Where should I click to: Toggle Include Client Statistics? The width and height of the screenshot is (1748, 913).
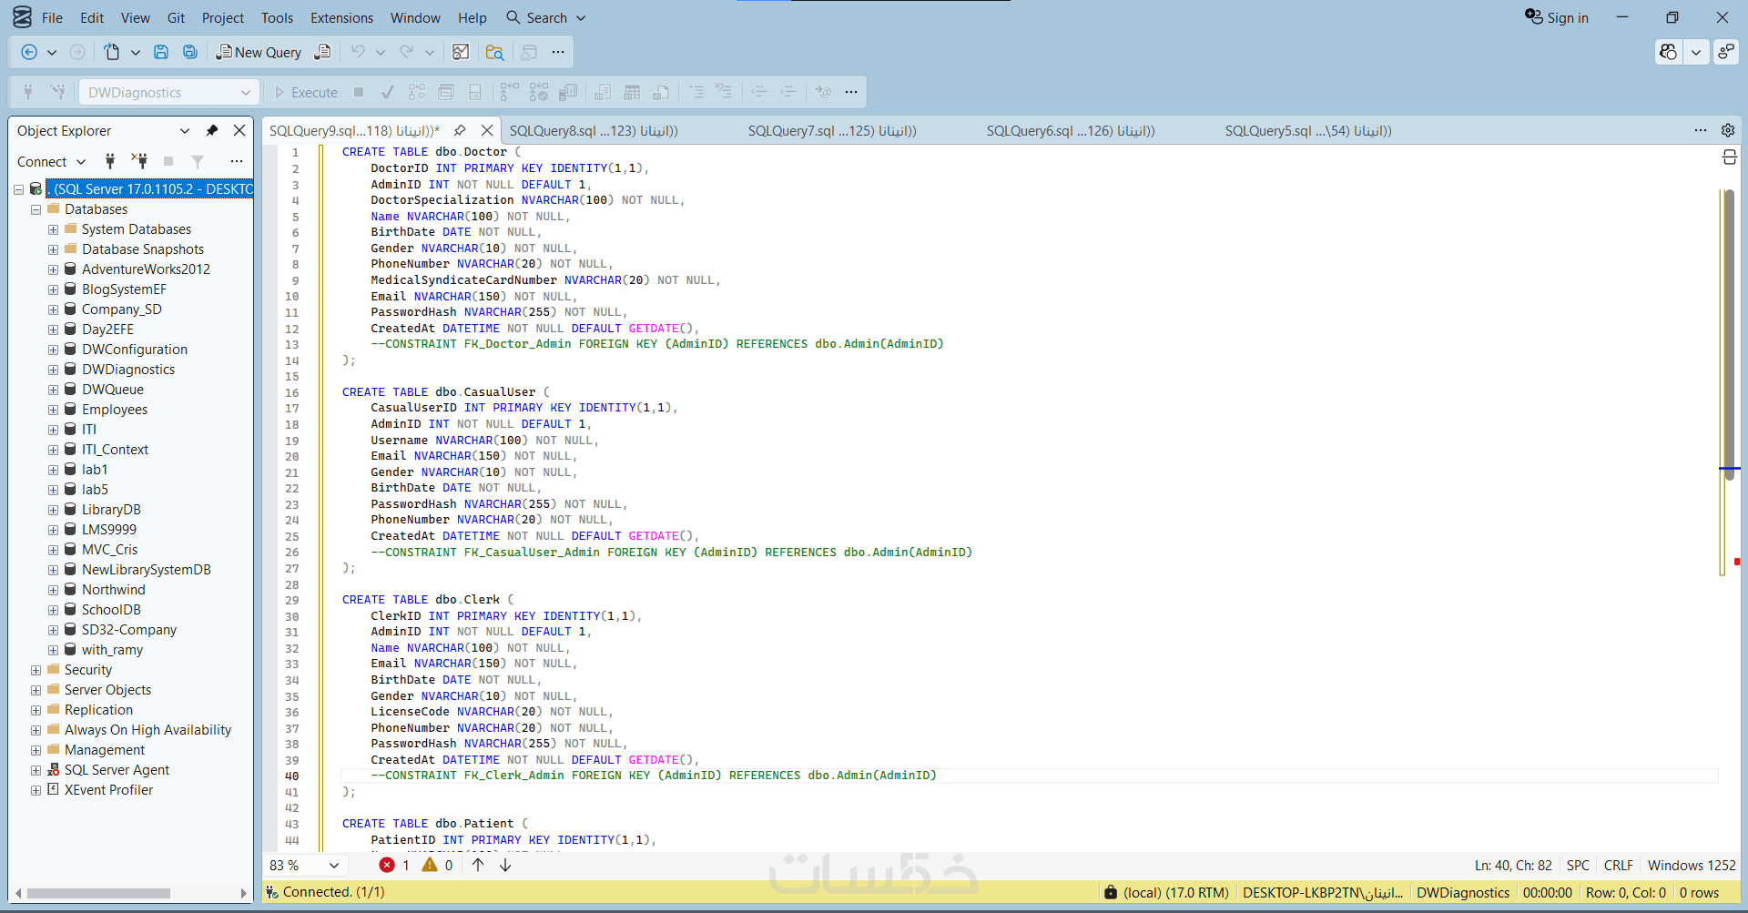[x=568, y=92]
